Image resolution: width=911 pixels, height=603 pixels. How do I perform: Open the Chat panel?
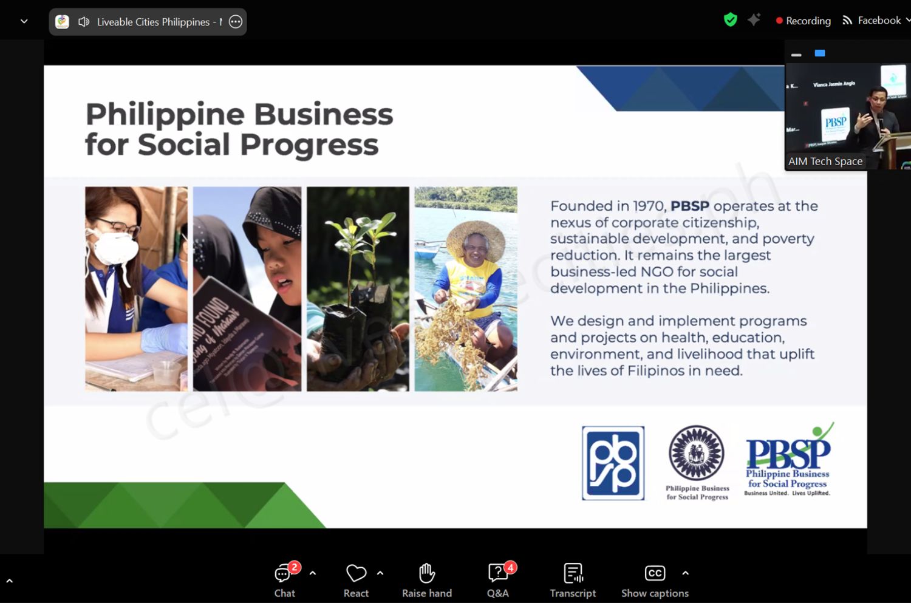tap(284, 580)
